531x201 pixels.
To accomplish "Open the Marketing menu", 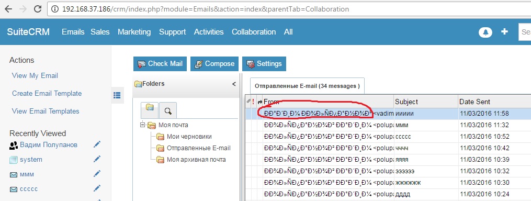I will pyautogui.click(x=134, y=32).
